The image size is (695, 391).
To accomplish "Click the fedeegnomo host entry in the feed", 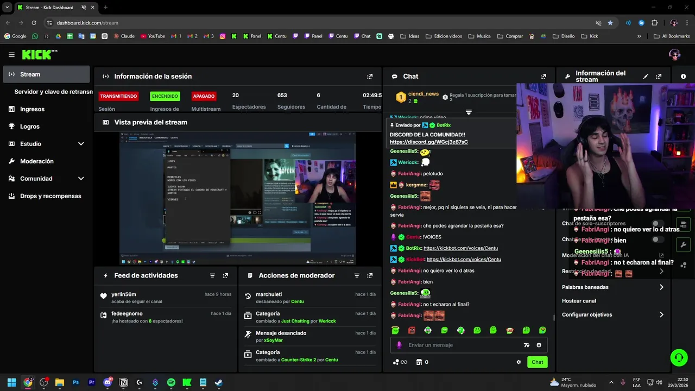I will coord(166,317).
